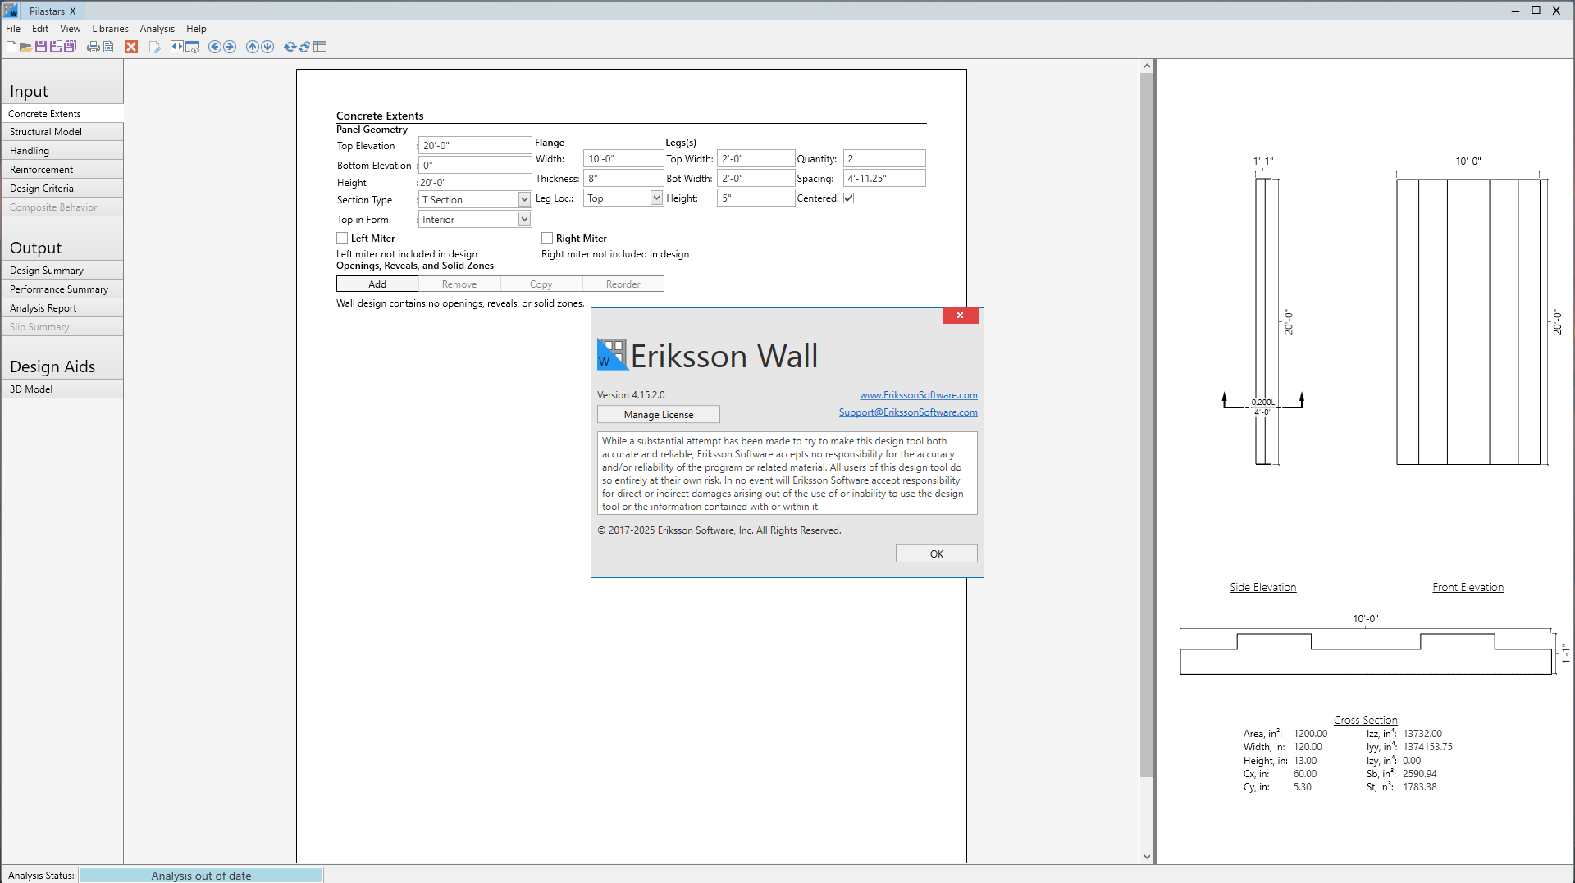Click the table grid icon
The width and height of the screenshot is (1575, 883).
(x=320, y=47)
